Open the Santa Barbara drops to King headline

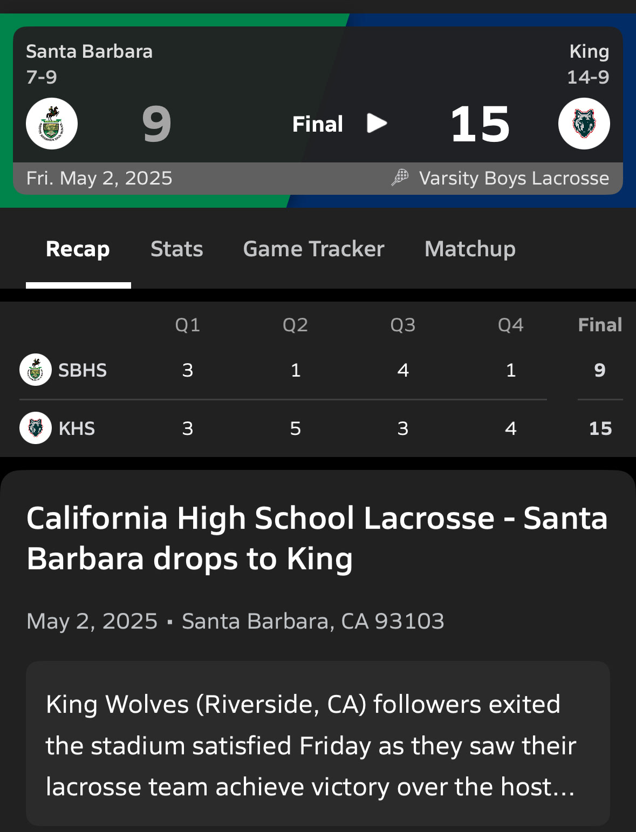point(317,538)
